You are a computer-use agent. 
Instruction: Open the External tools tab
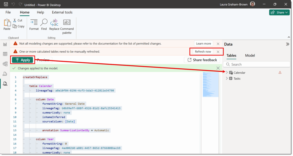[62, 12]
